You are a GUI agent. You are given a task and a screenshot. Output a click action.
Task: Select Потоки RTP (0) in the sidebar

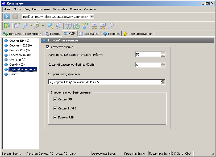tap(19, 50)
